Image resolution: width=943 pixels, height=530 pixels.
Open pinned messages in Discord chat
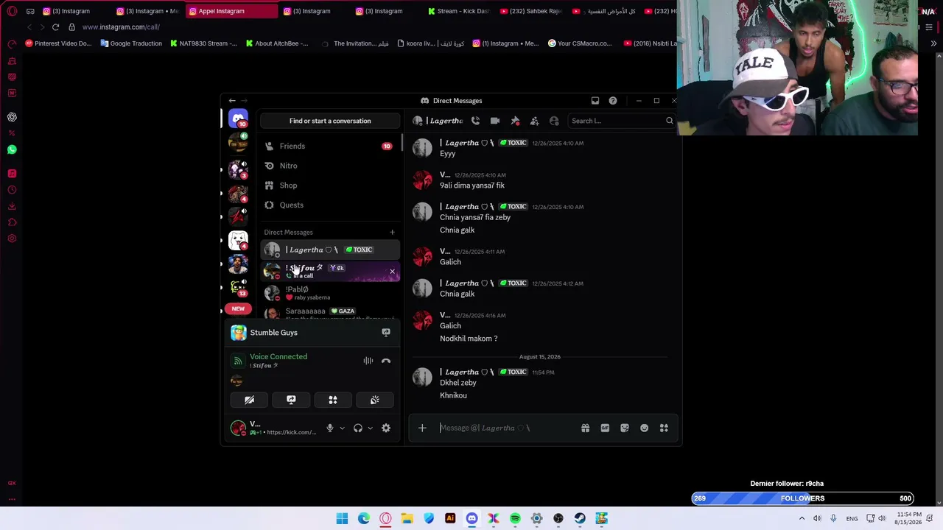[515, 121]
